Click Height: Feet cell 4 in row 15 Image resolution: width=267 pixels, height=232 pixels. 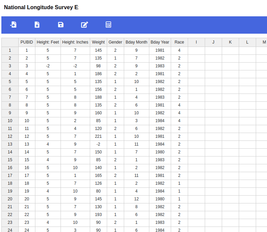48,160
